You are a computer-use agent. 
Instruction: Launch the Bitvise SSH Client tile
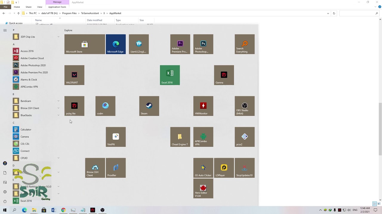95,168
